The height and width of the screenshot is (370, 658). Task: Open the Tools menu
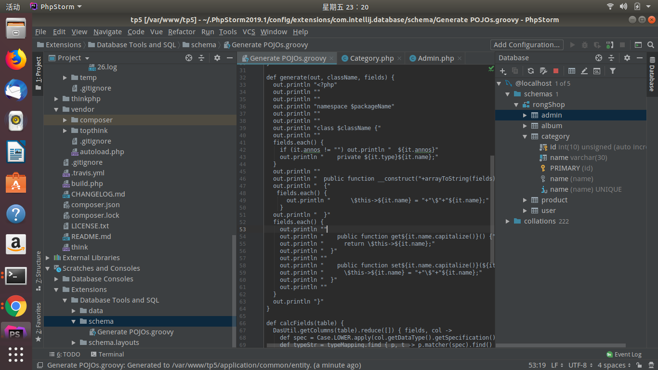(228, 32)
